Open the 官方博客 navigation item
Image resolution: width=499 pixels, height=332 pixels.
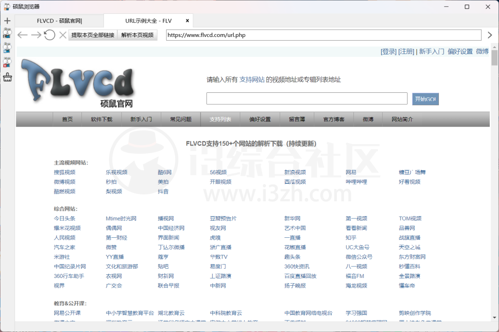click(334, 119)
